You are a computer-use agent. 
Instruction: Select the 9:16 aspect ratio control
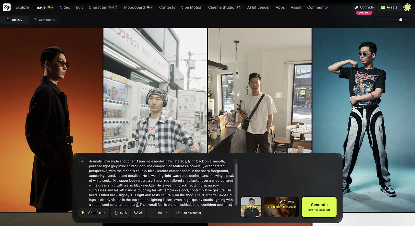click(x=120, y=213)
